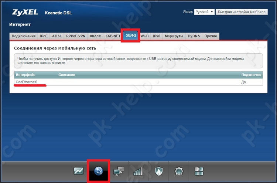
Task: Switch to the Прочие tab
Action: (x=211, y=36)
